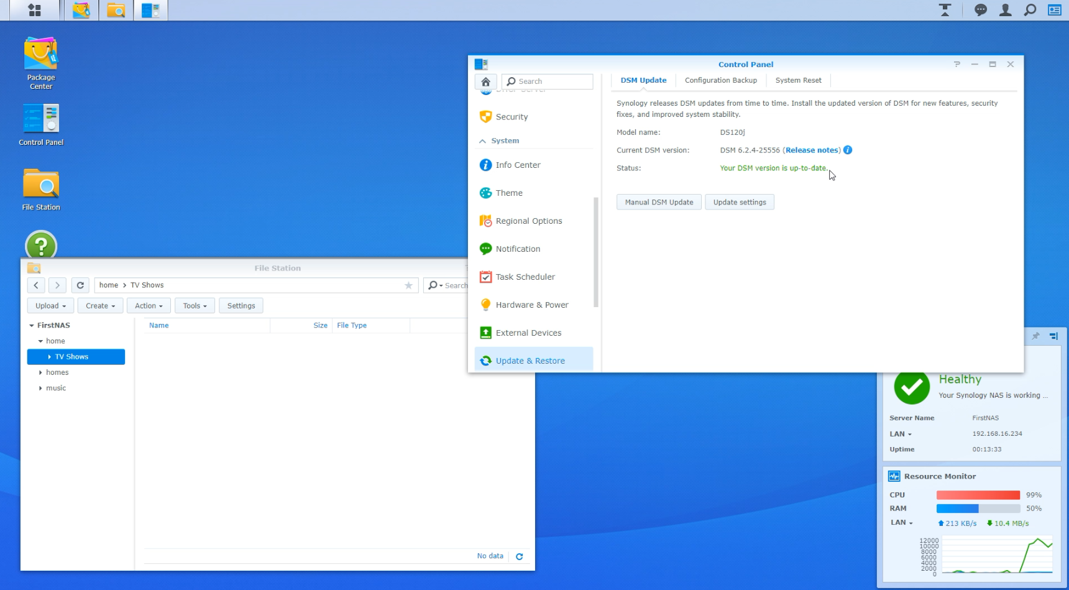Open the upload queue tray icon
The image size is (1069, 590).
945,10
